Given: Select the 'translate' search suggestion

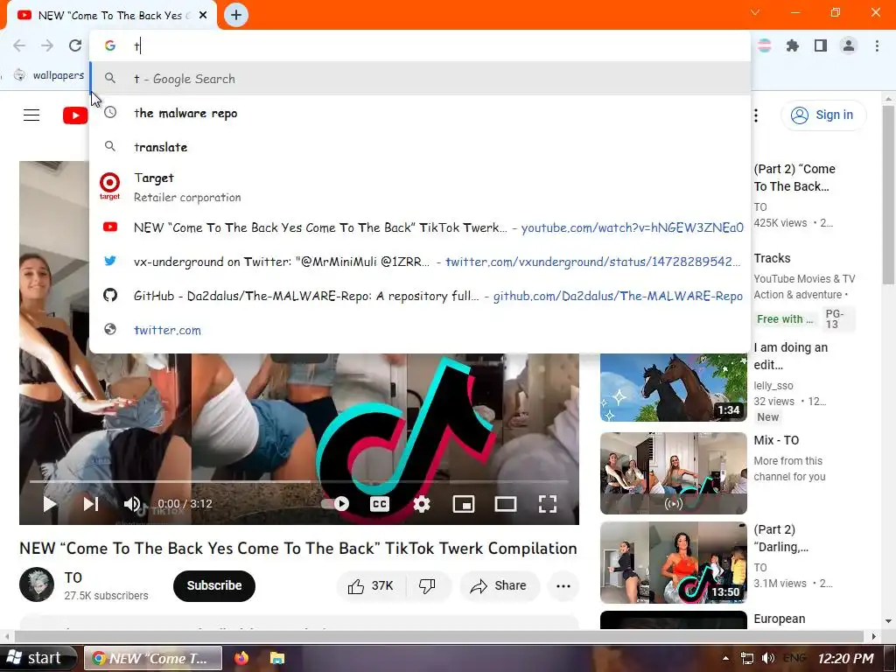Looking at the screenshot, I should point(420,147).
